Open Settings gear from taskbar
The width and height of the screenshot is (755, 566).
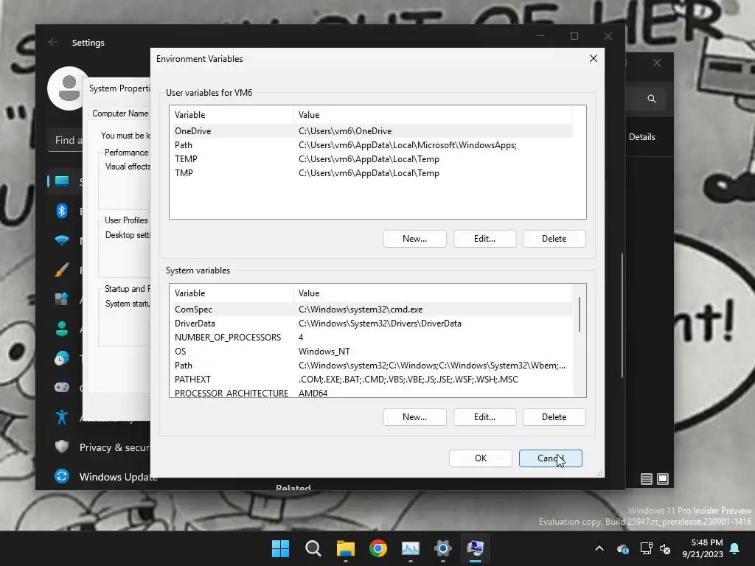tap(443, 548)
